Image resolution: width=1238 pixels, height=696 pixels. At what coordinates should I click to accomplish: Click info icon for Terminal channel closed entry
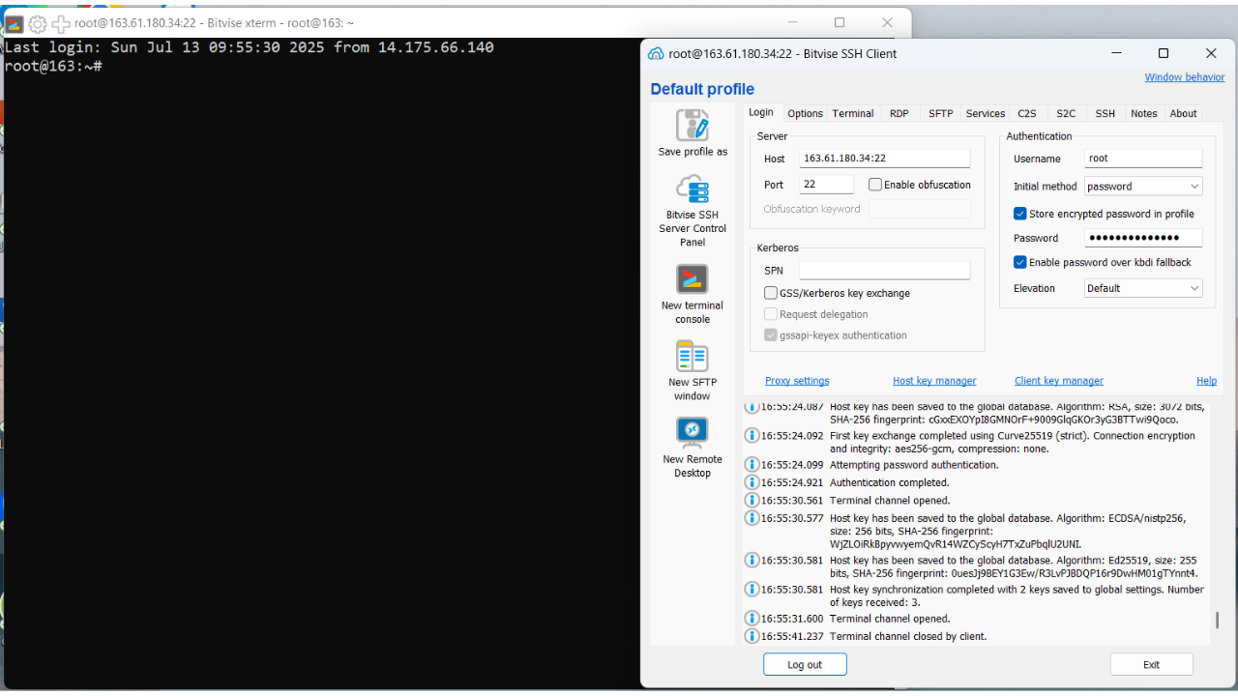752,636
